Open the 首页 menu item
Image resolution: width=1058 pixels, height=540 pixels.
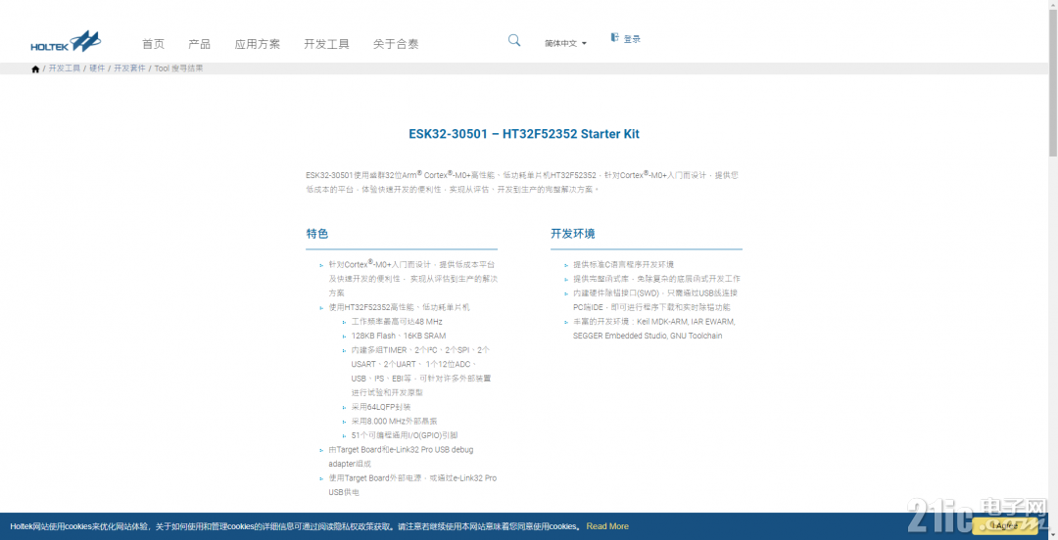153,44
